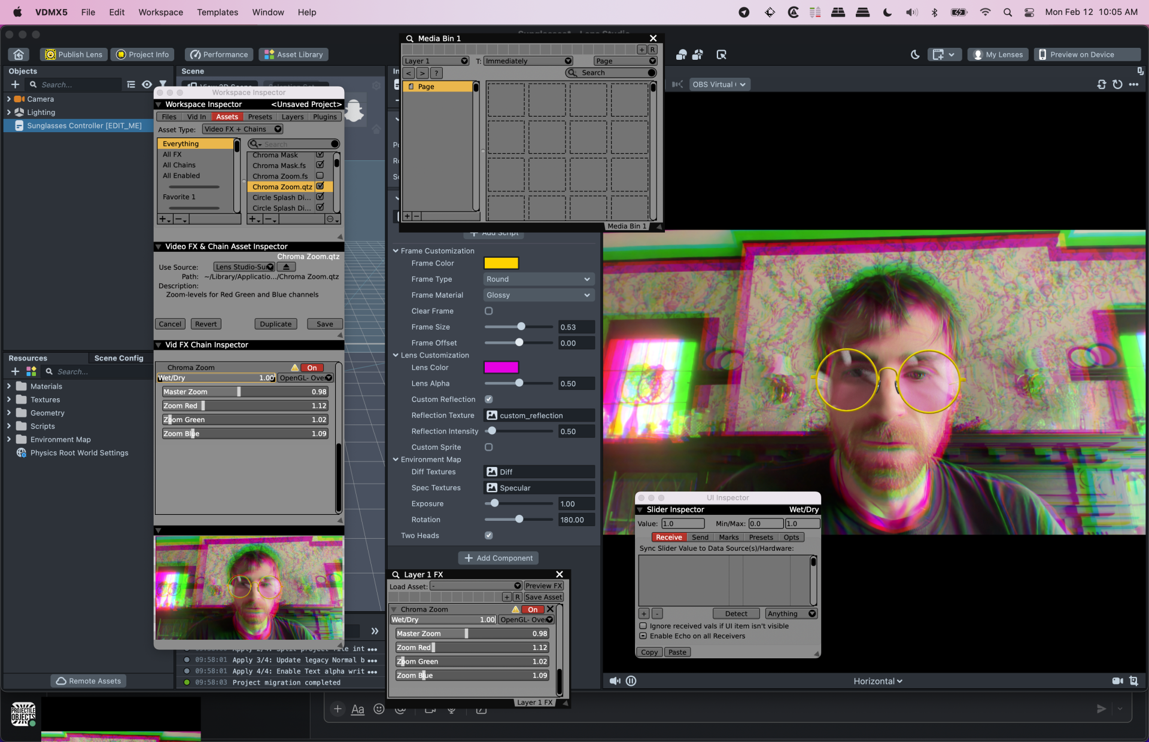Click the Duplicate button
The height and width of the screenshot is (742, 1149).
[276, 324]
